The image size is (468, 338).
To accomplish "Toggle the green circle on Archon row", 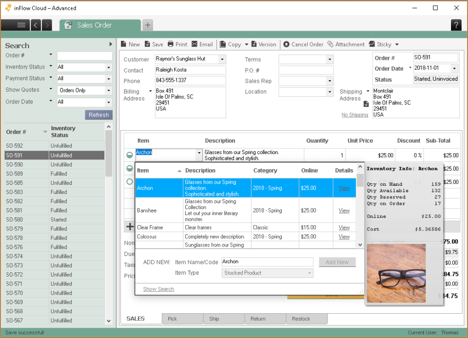I will [130, 155].
